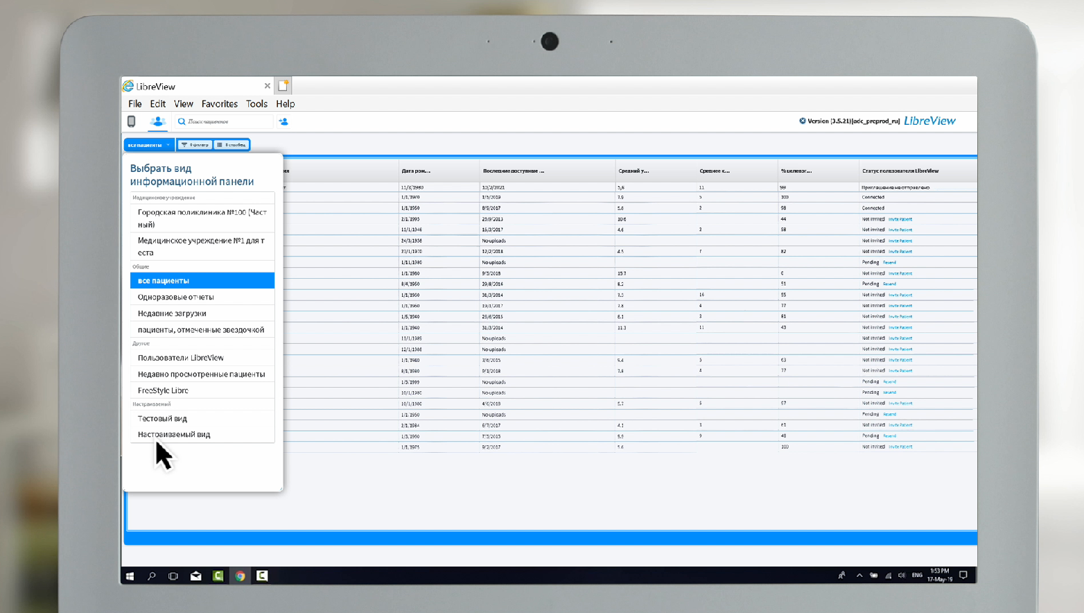Open the Favorites menu
The width and height of the screenshot is (1084, 613).
click(x=220, y=104)
